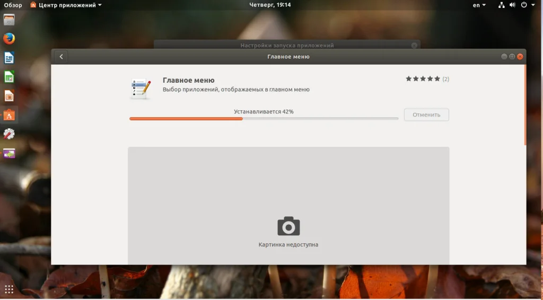Launch Files from the dock
Viewport: 543px width, 300px height.
[9, 20]
